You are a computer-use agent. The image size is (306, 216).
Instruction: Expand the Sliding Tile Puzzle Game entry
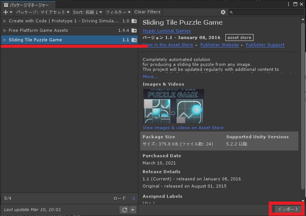[x=5, y=40]
